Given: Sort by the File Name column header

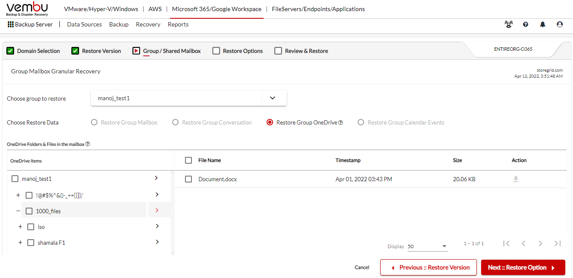Looking at the screenshot, I should click(x=210, y=160).
